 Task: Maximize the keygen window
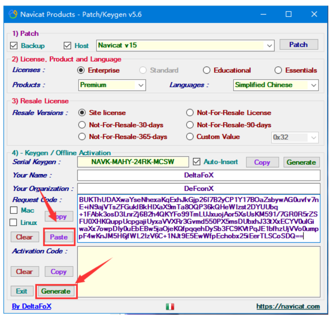click(x=288, y=14)
